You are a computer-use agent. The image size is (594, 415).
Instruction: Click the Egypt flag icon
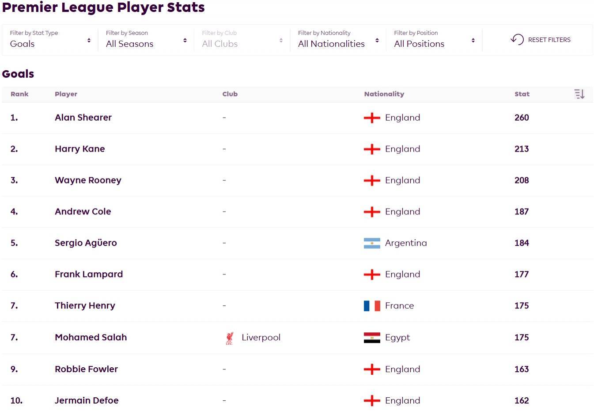point(372,338)
